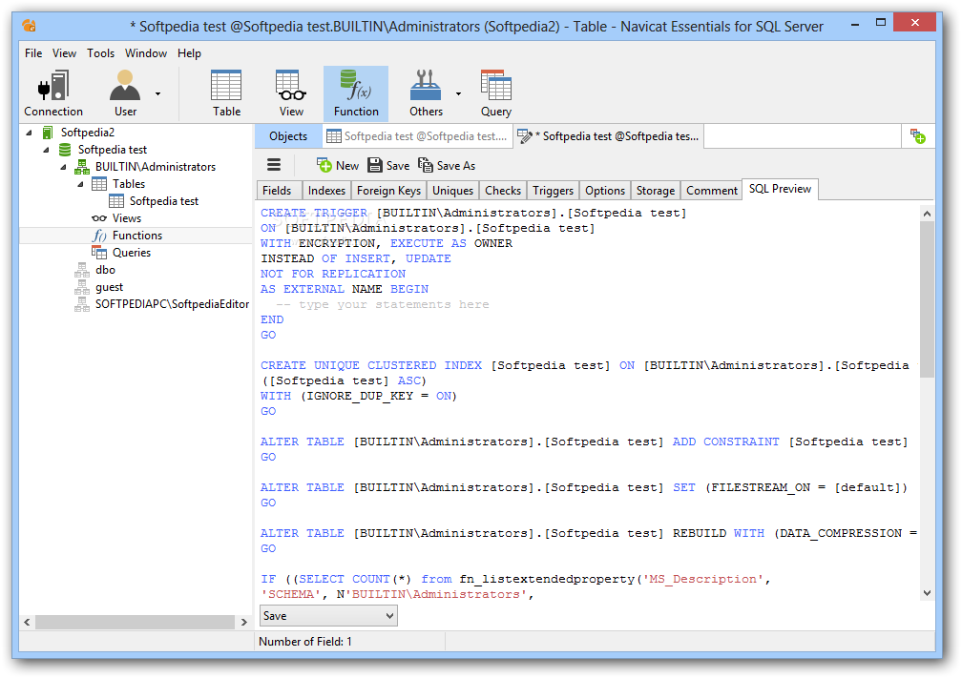Switch to the Objects tab

(x=288, y=136)
